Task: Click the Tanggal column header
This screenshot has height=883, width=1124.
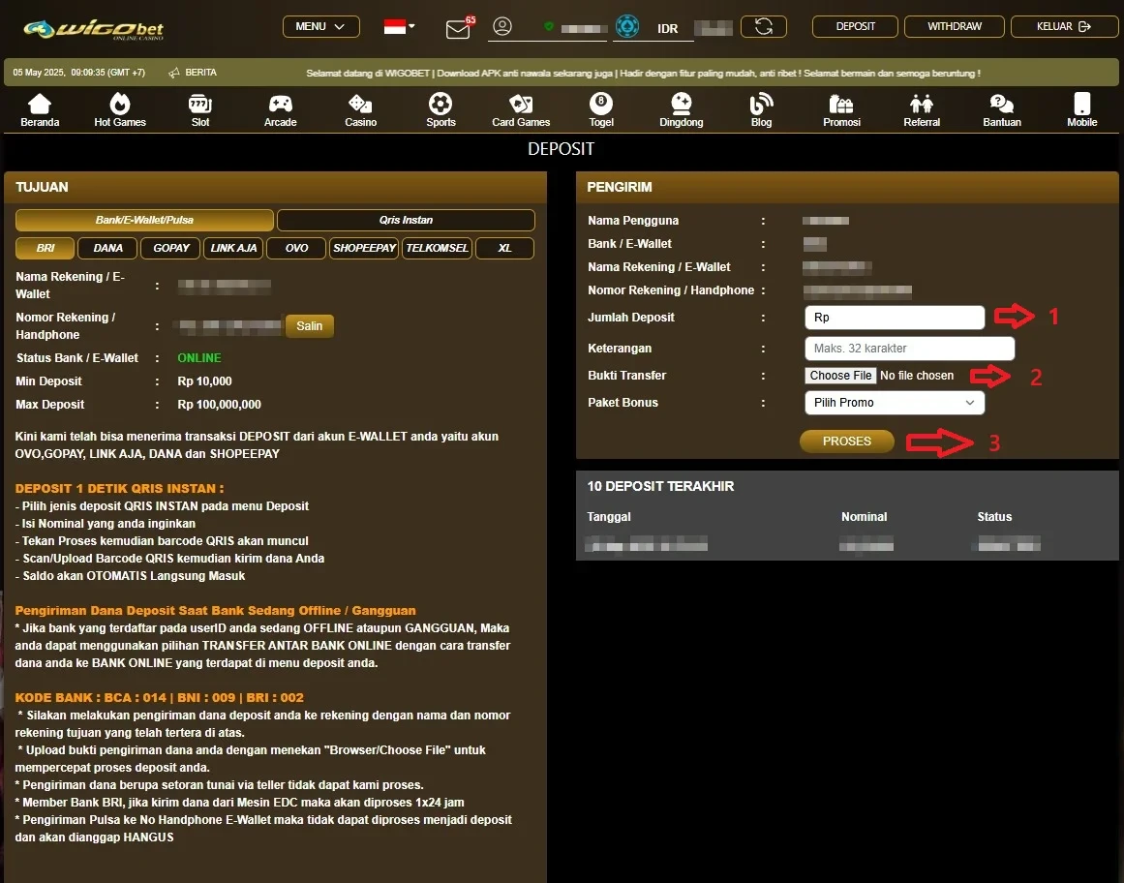Action: pyautogui.click(x=609, y=517)
